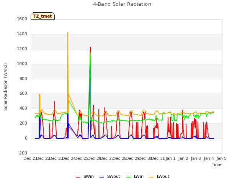Click the orange LWout spike near 600 on Dec 21
Image resolution: width=245 pixels, height=184 pixels.
(x=39, y=94)
